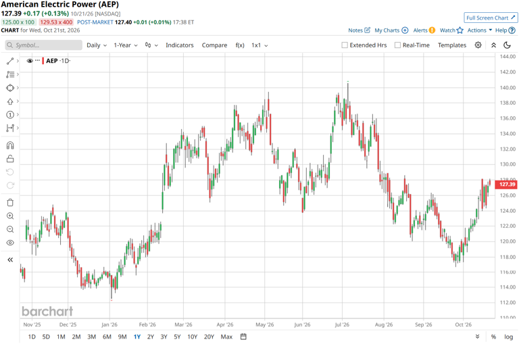Open the Fibonacci retracement tools
The image size is (519, 344).
tap(10, 74)
